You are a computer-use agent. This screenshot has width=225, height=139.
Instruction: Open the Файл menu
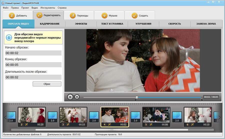[5, 8]
